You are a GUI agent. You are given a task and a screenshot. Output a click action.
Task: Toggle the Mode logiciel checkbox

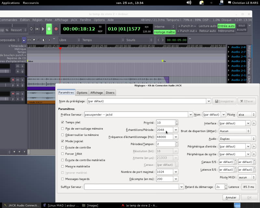pyautogui.click(x=63, y=141)
